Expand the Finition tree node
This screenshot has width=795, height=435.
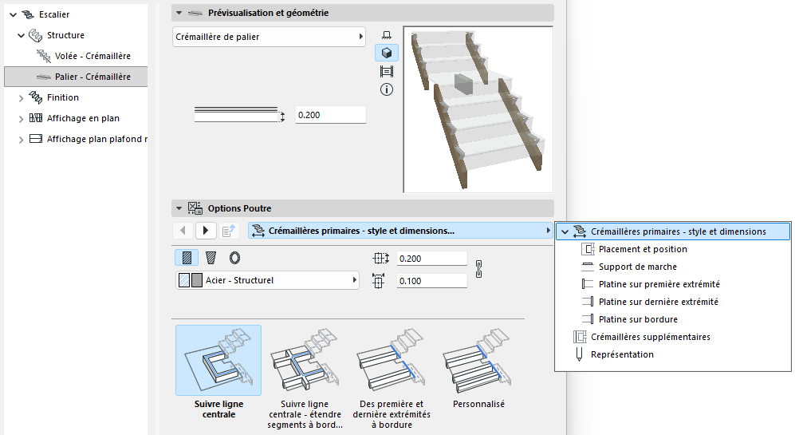tap(22, 98)
